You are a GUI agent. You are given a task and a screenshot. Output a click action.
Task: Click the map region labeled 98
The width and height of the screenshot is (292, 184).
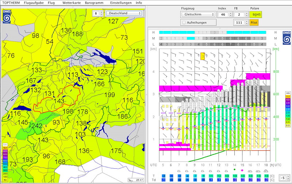click(x=35, y=35)
